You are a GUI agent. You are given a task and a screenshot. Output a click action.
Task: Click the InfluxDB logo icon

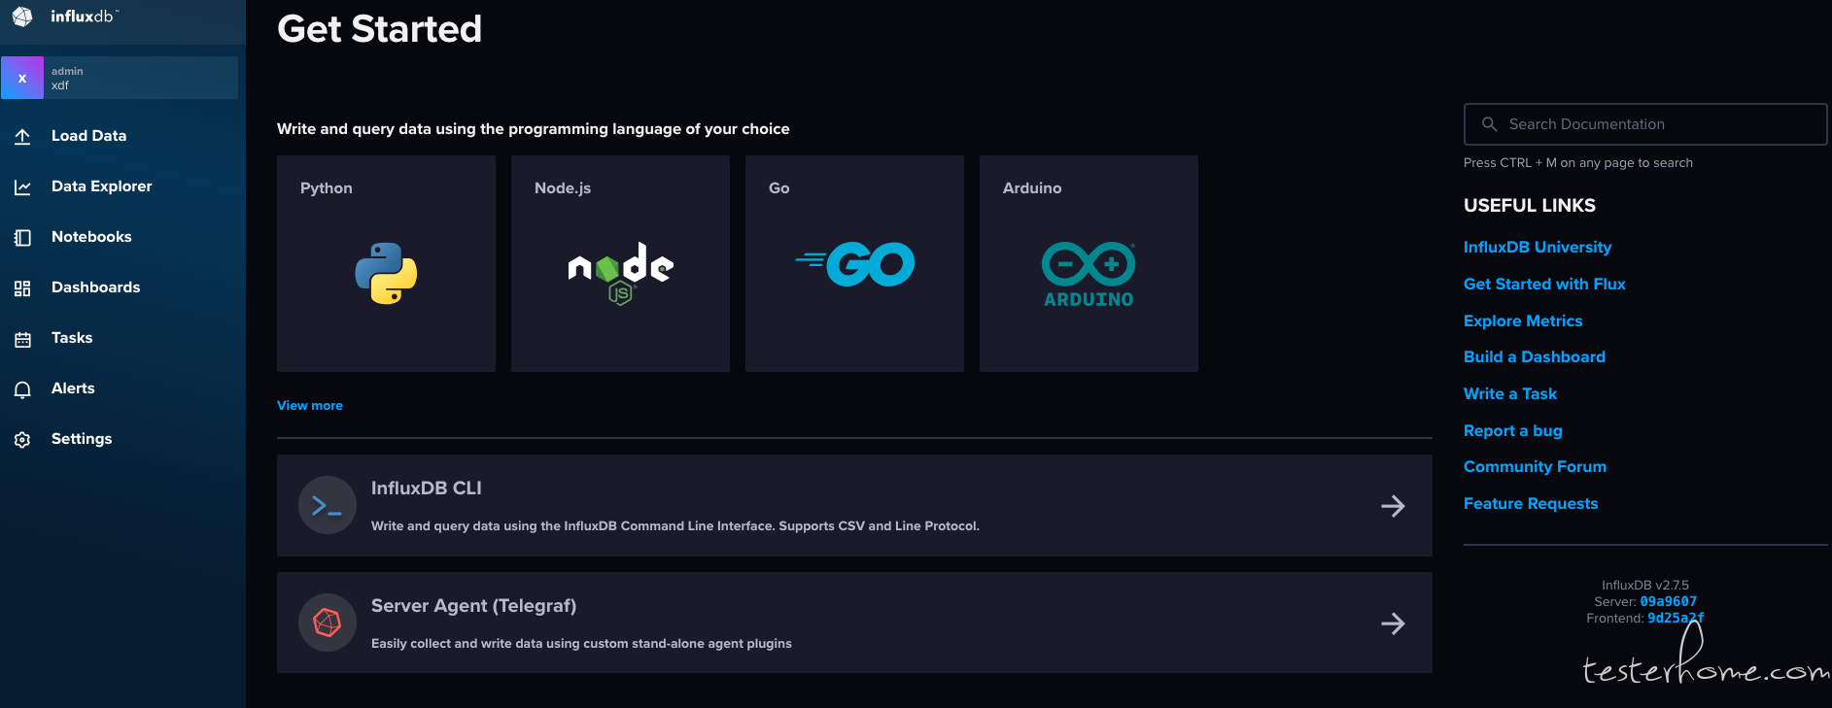click(22, 17)
